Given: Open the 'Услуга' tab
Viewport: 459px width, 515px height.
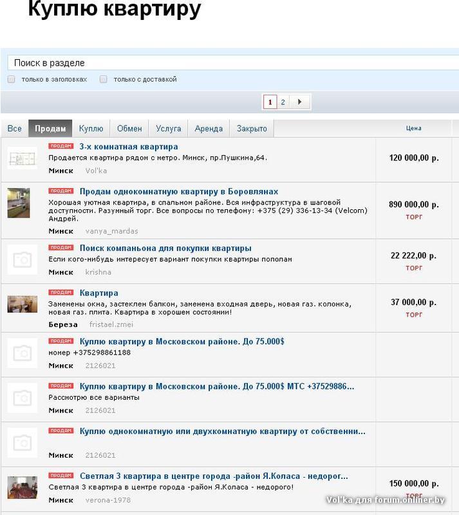Looking at the screenshot, I should 168,128.
